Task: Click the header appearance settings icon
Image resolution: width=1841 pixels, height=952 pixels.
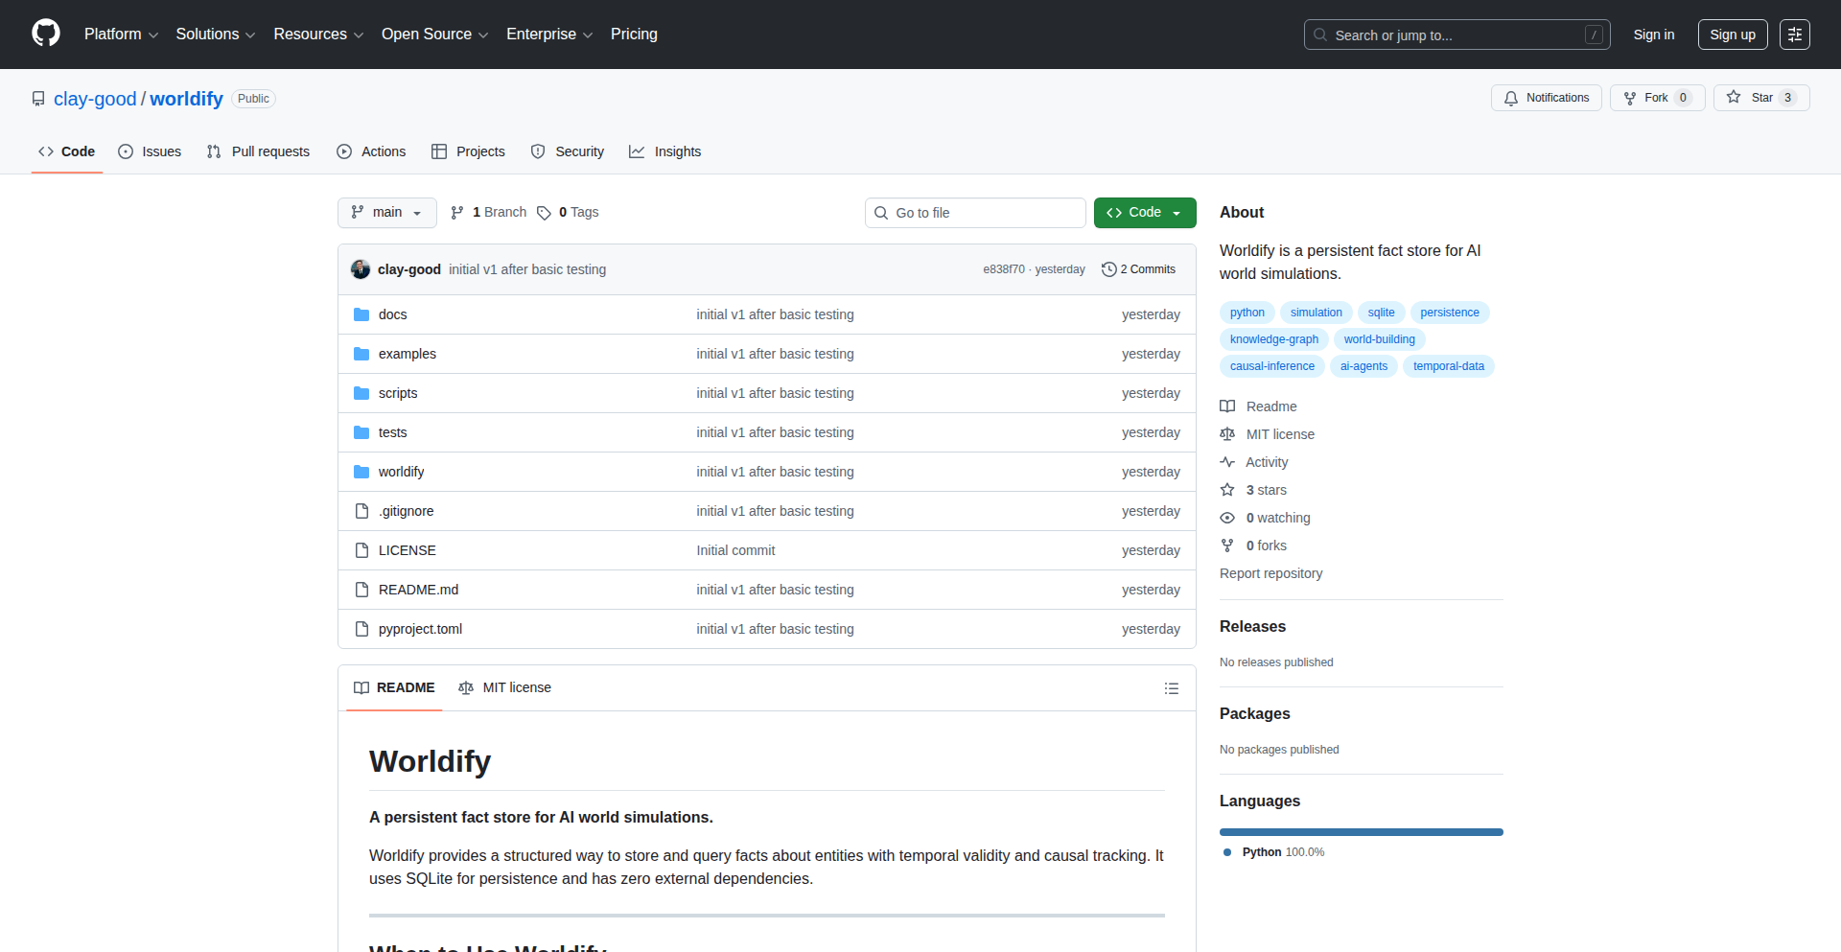Action: (x=1794, y=35)
